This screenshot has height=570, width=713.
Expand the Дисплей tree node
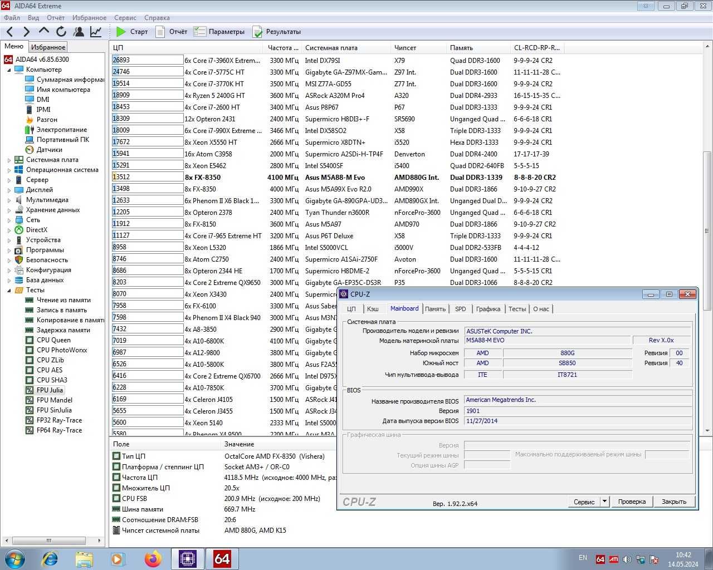pos(9,190)
